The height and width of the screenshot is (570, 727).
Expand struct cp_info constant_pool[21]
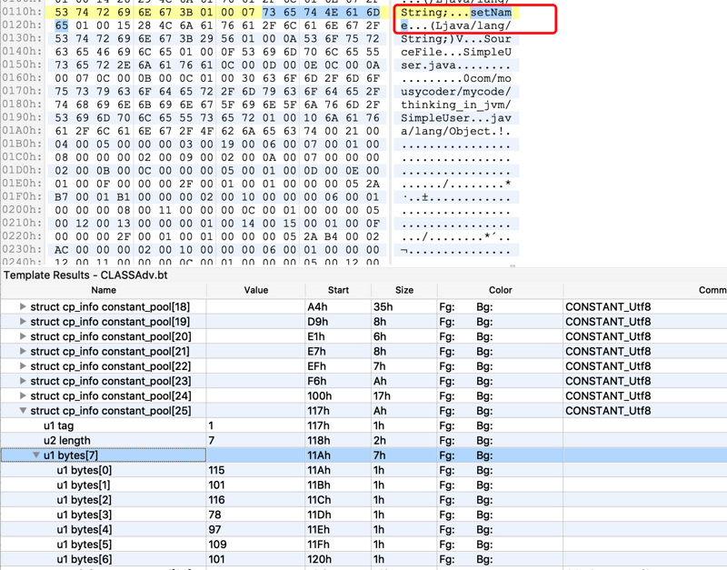(22, 351)
